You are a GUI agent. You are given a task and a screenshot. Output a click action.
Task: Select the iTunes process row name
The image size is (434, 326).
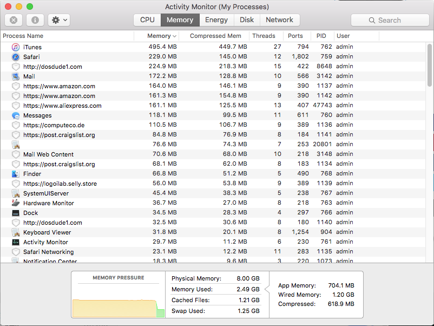pyautogui.click(x=32, y=47)
